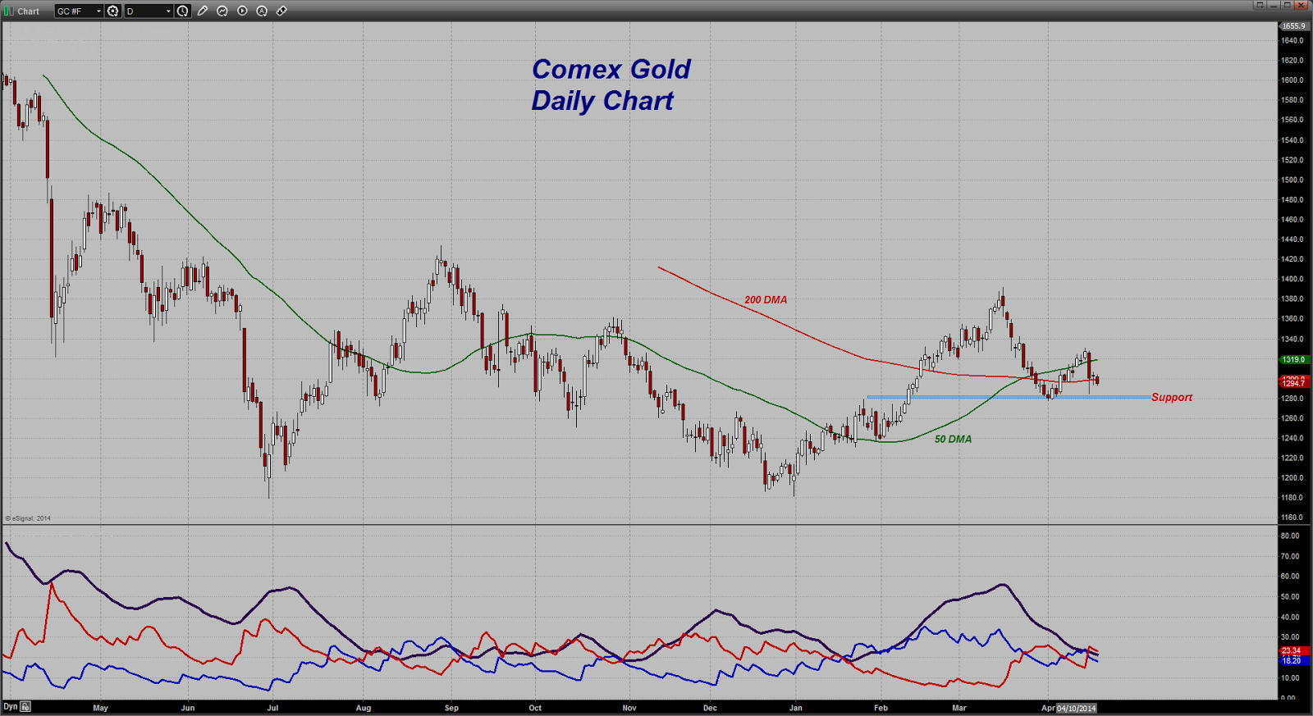This screenshot has width=1313, height=716.
Task: Click the 1655.9 top price axis label
Action: (1294, 26)
